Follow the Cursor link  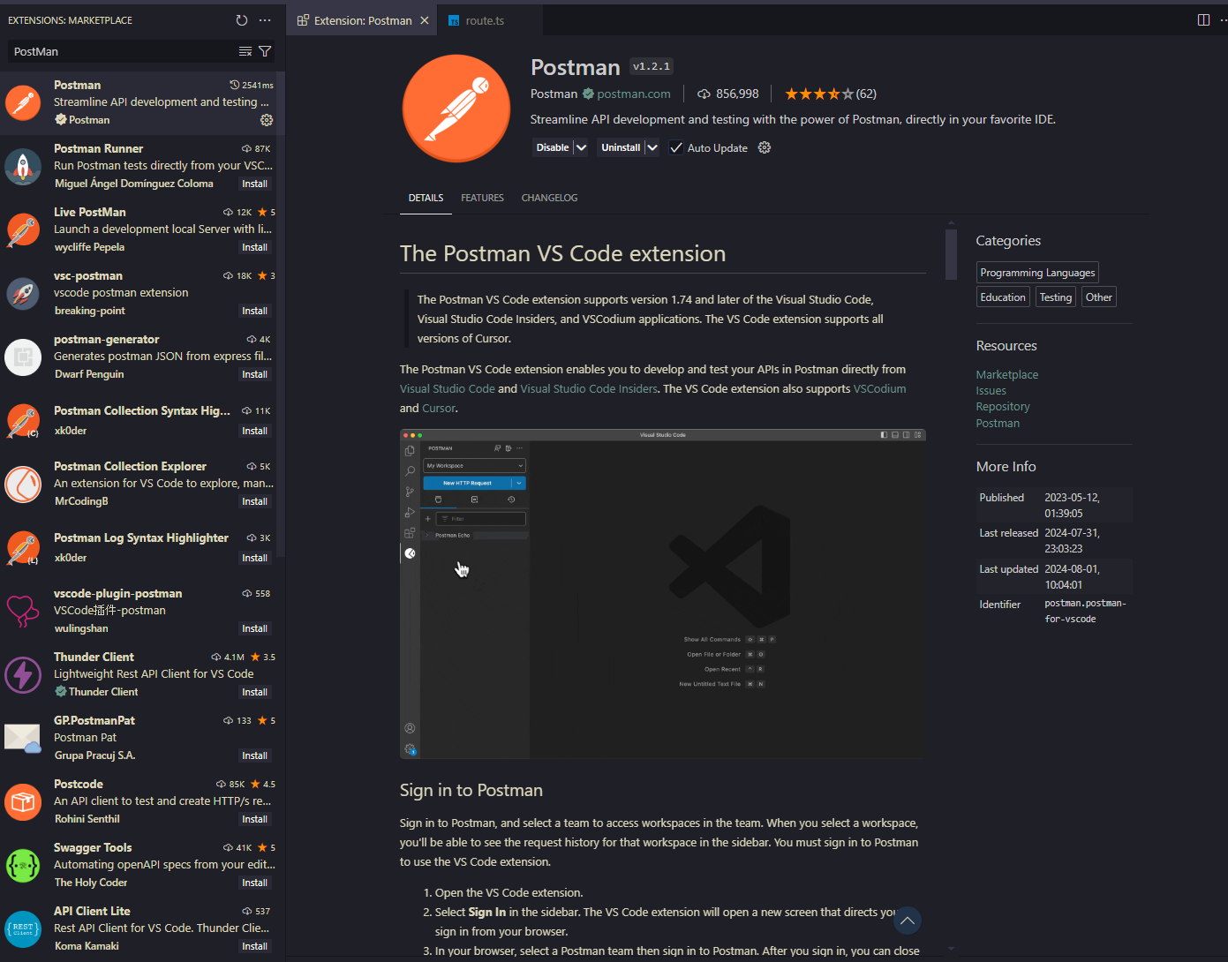click(439, 408)
